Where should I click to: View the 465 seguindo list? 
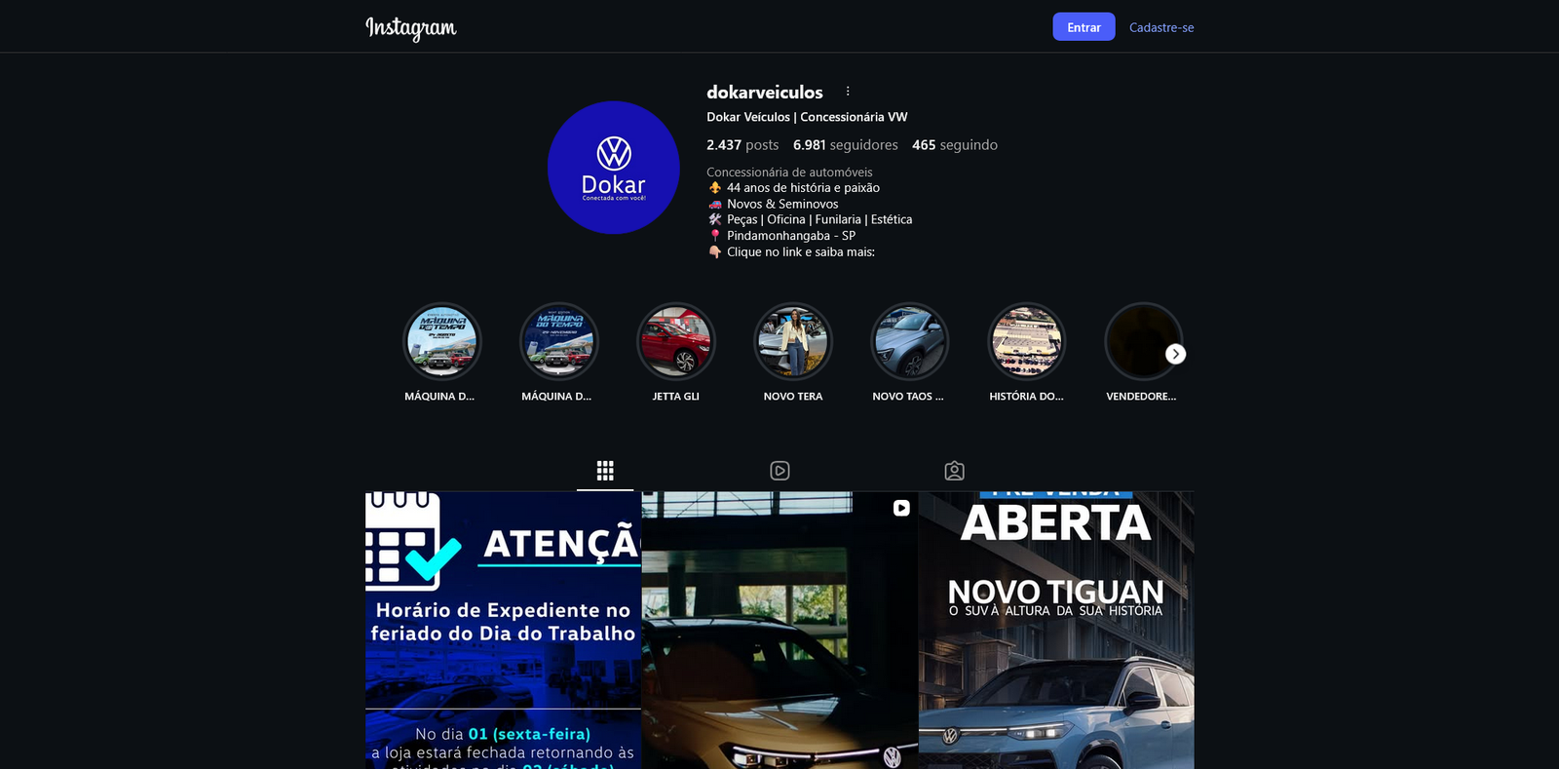coord(955,145)
